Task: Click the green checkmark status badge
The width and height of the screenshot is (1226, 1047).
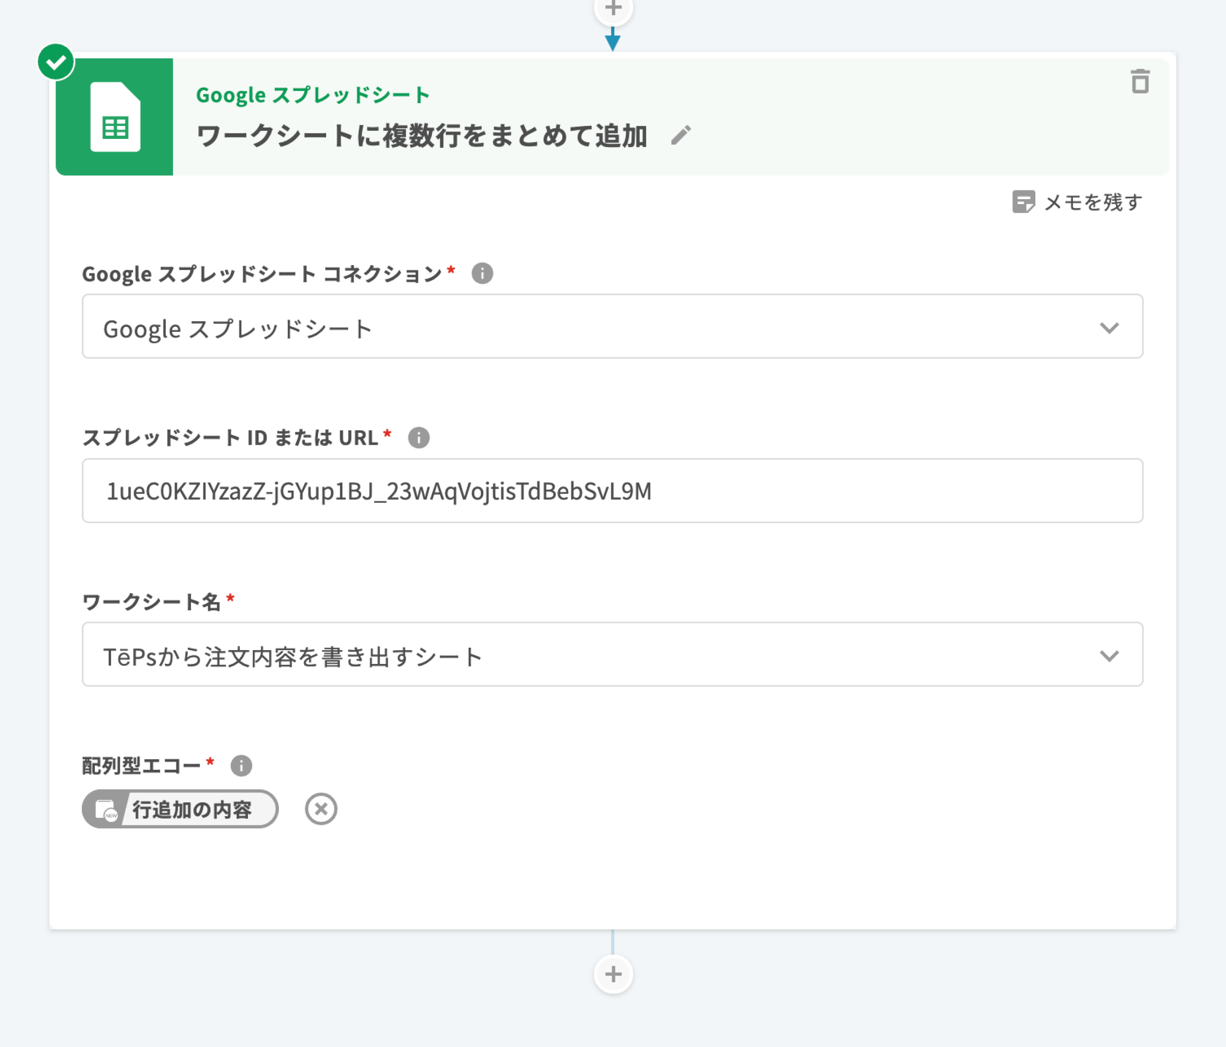Action: click(56, 62)
